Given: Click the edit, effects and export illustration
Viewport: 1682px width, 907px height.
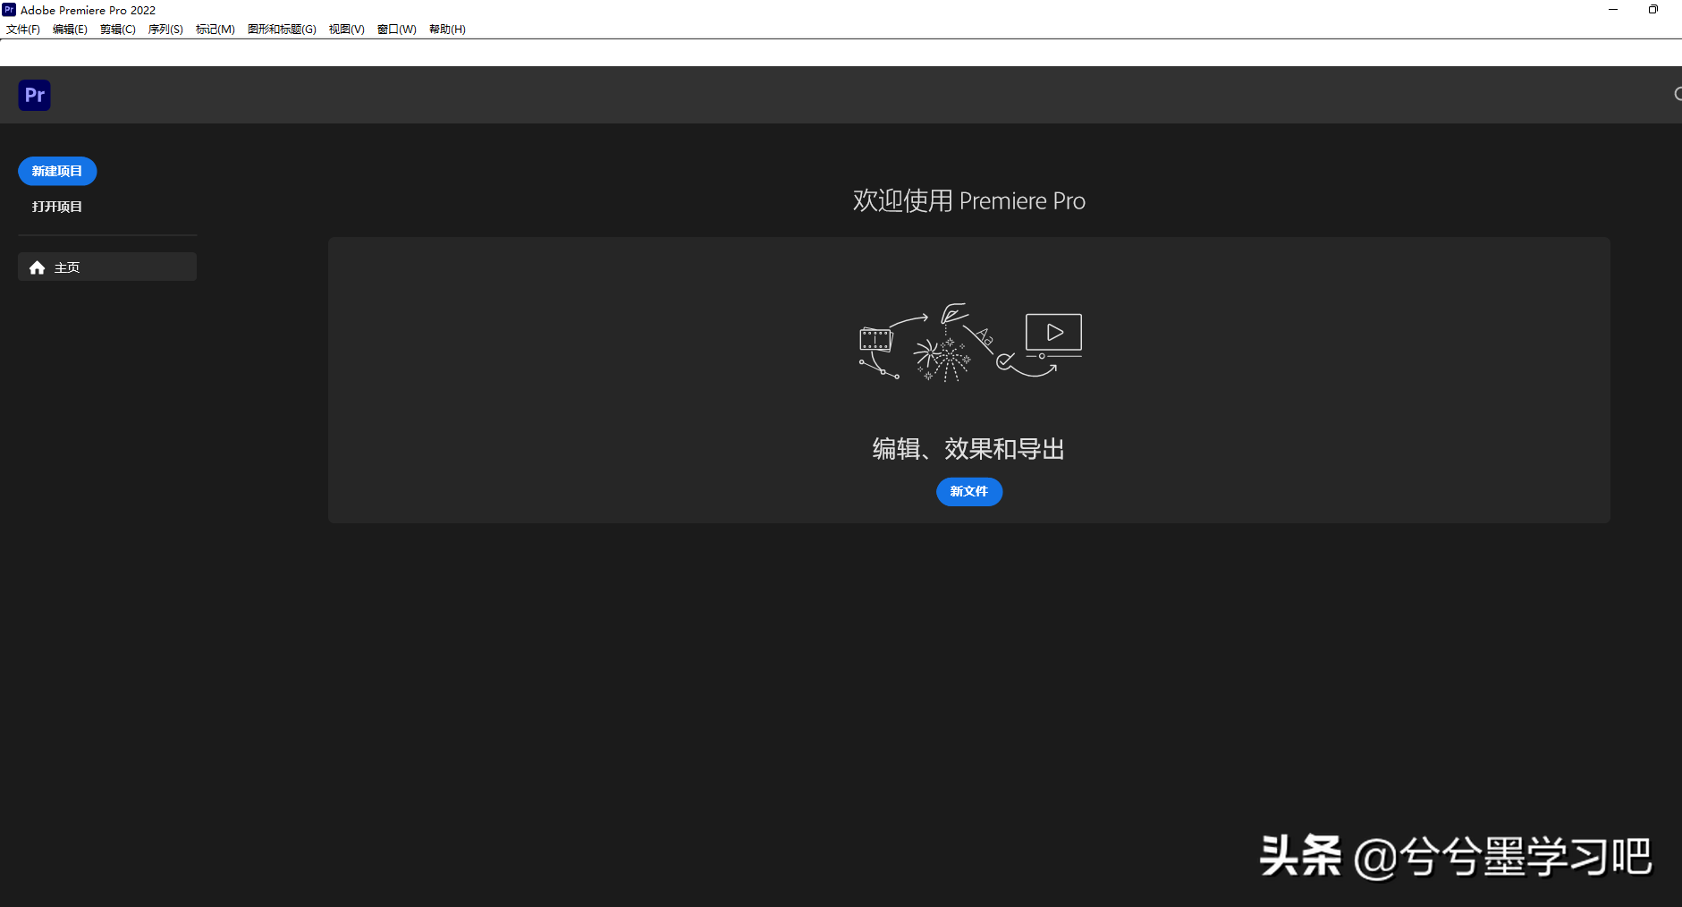Looking at the screenshot, I should coord(970,343).
